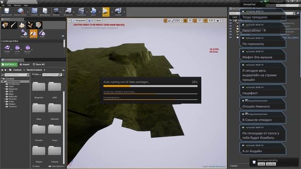Select viewport translate transform icon
301x169 pixels.
(x=165, y=21)
